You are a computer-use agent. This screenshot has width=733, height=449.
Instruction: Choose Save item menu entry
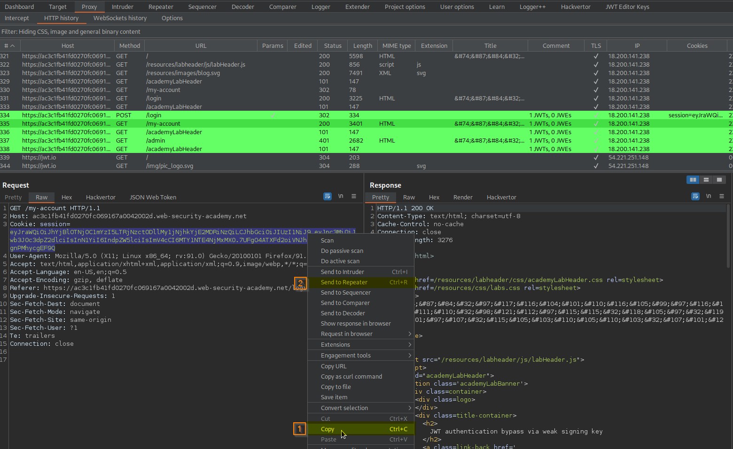[x=361, y=397]
